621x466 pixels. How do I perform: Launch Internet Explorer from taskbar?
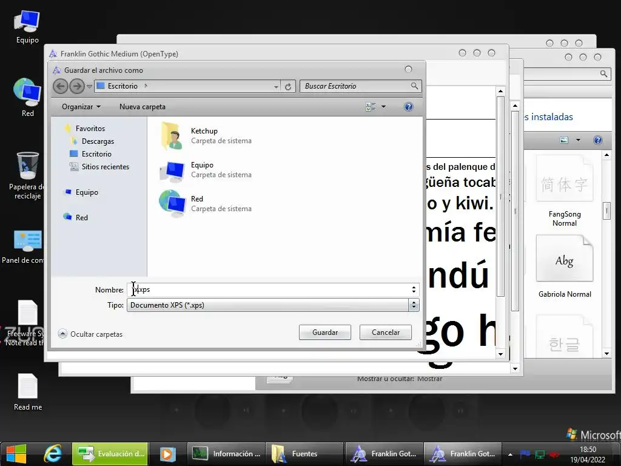(x=53, y=454)
